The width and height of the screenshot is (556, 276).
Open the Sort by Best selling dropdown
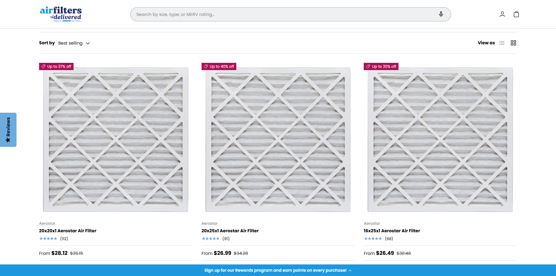tap(70, 43)
